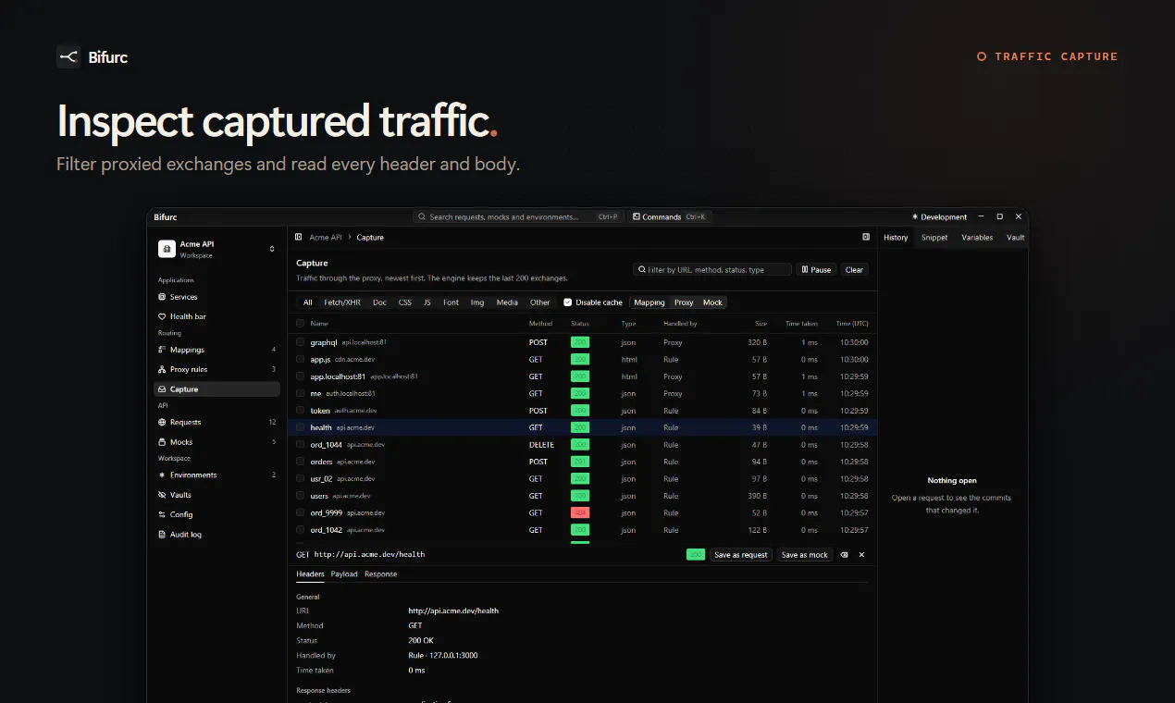Click Acme API in the breadcrumb
Image resolution: width=1175 pixels, height=703 pixels.
326,238
